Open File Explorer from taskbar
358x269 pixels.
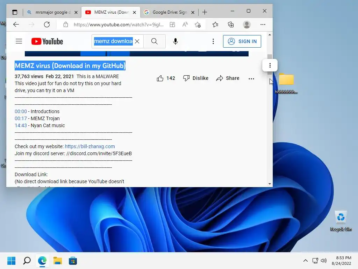point(58,261)
